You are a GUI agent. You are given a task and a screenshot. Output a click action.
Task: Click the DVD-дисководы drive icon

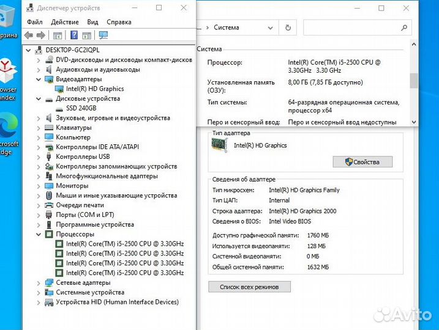(x=49, y=60)
